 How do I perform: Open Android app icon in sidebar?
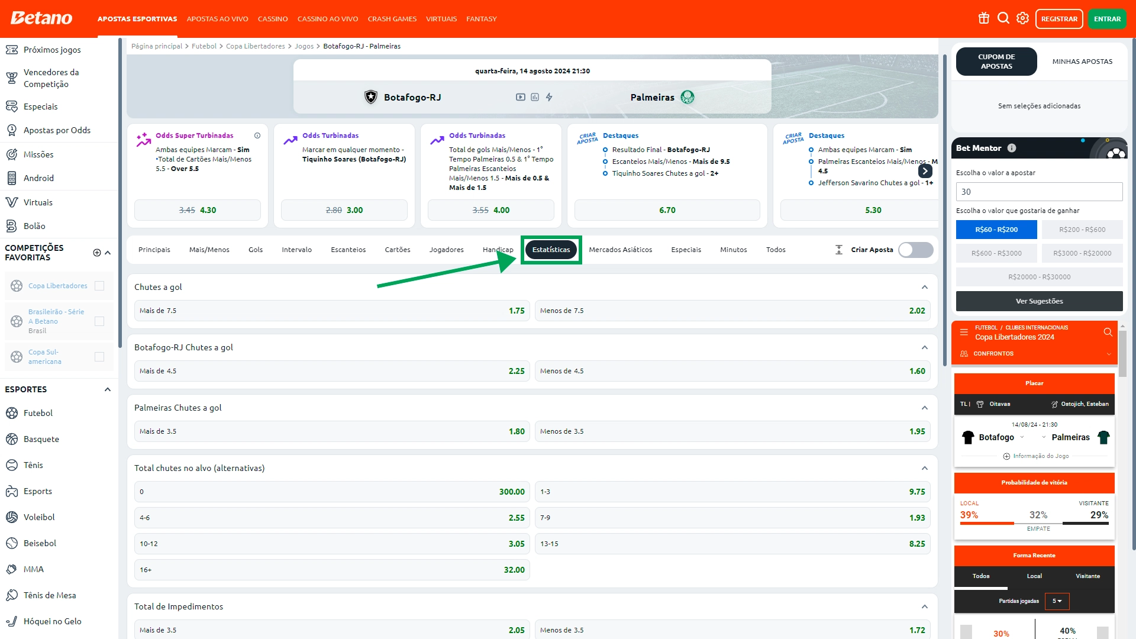tap(12, 178)
